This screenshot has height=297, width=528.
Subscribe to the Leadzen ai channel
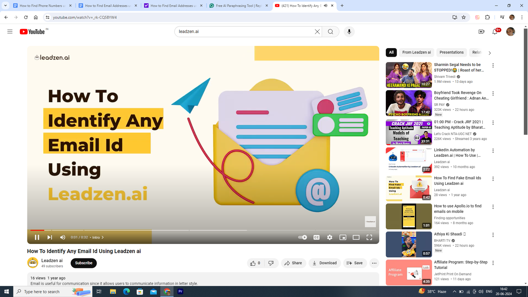tap(83, 263)
